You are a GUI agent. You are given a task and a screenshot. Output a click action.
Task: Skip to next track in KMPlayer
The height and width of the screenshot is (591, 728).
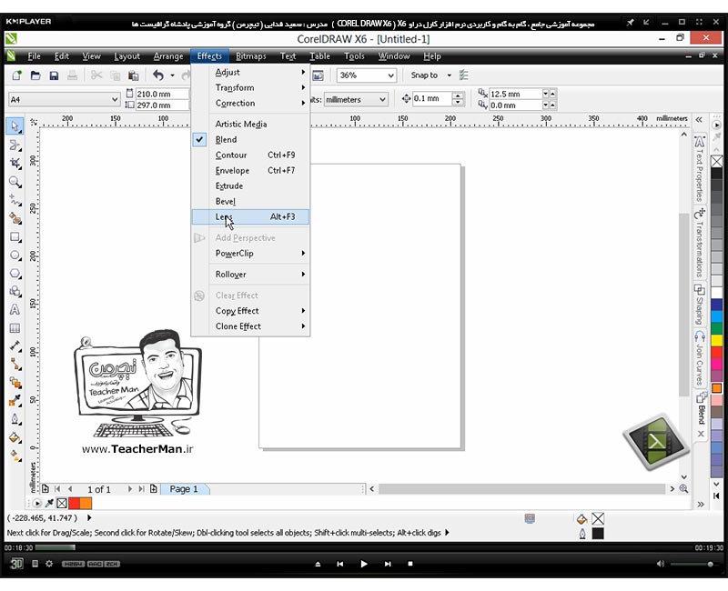[x=388, y=564]
